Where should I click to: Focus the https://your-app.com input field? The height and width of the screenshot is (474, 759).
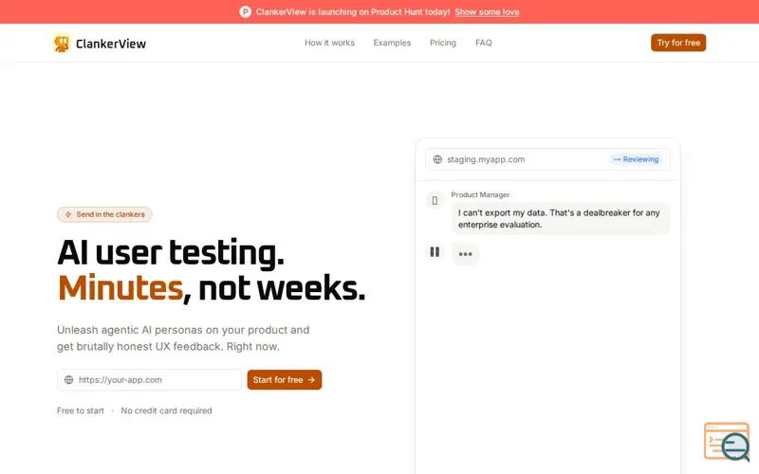click(x=149, y=380)
